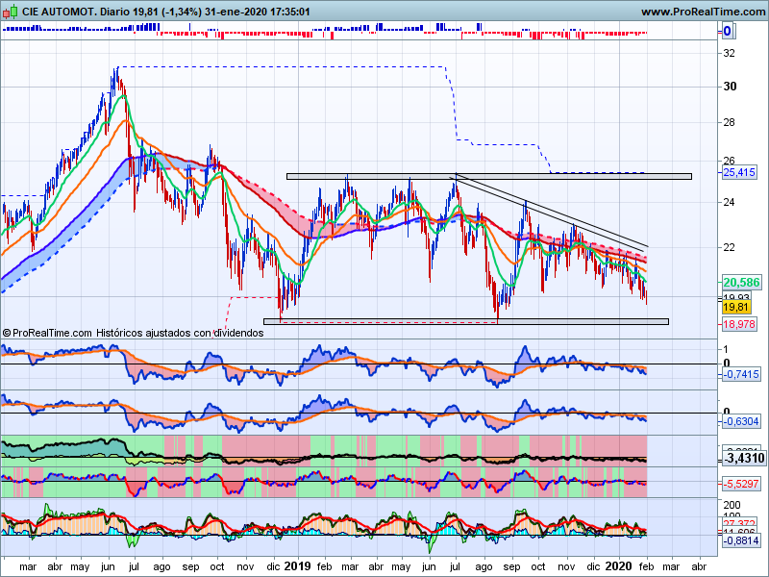
Task: Click the yellow 19,81 current price label
Action: tap(736, 307)
